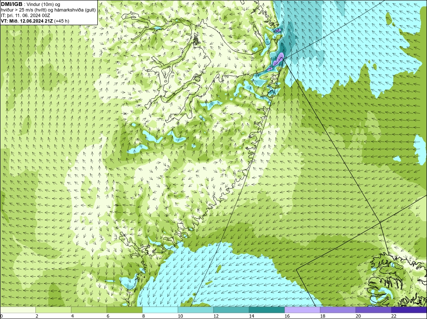Click the legend label '22'
Viewport: 427px width, 319px height.
(x=394, y=316)
